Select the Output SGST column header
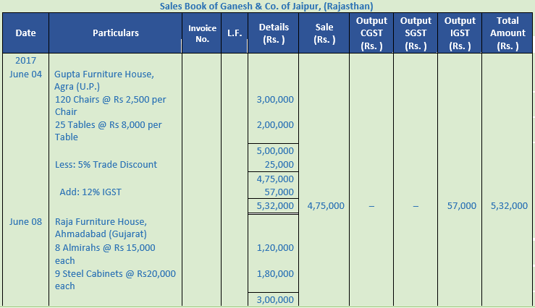The width and height of the screenshot is (535, 308). click(416, 33)
